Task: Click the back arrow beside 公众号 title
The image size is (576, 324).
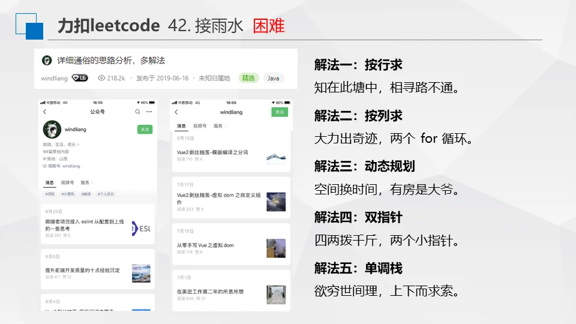Action: click(x=44, y=112)
